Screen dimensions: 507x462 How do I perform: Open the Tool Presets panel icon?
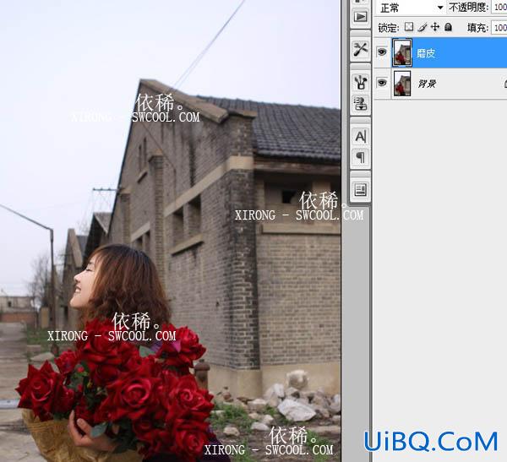(x=360, y=50)
